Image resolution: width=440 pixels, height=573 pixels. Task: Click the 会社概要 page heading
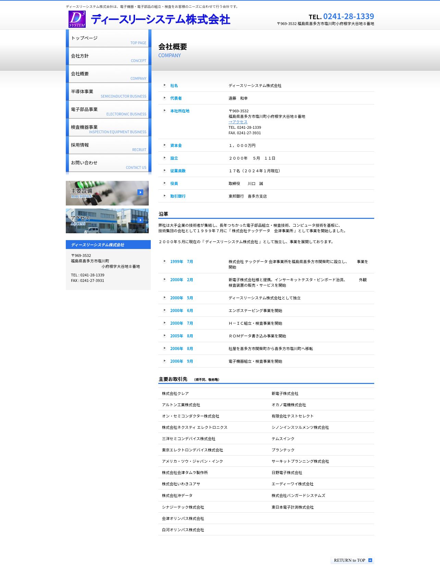coord(173,47)
